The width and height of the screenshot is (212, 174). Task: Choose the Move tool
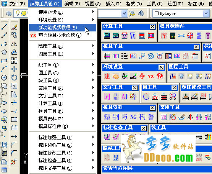point(14,69)
